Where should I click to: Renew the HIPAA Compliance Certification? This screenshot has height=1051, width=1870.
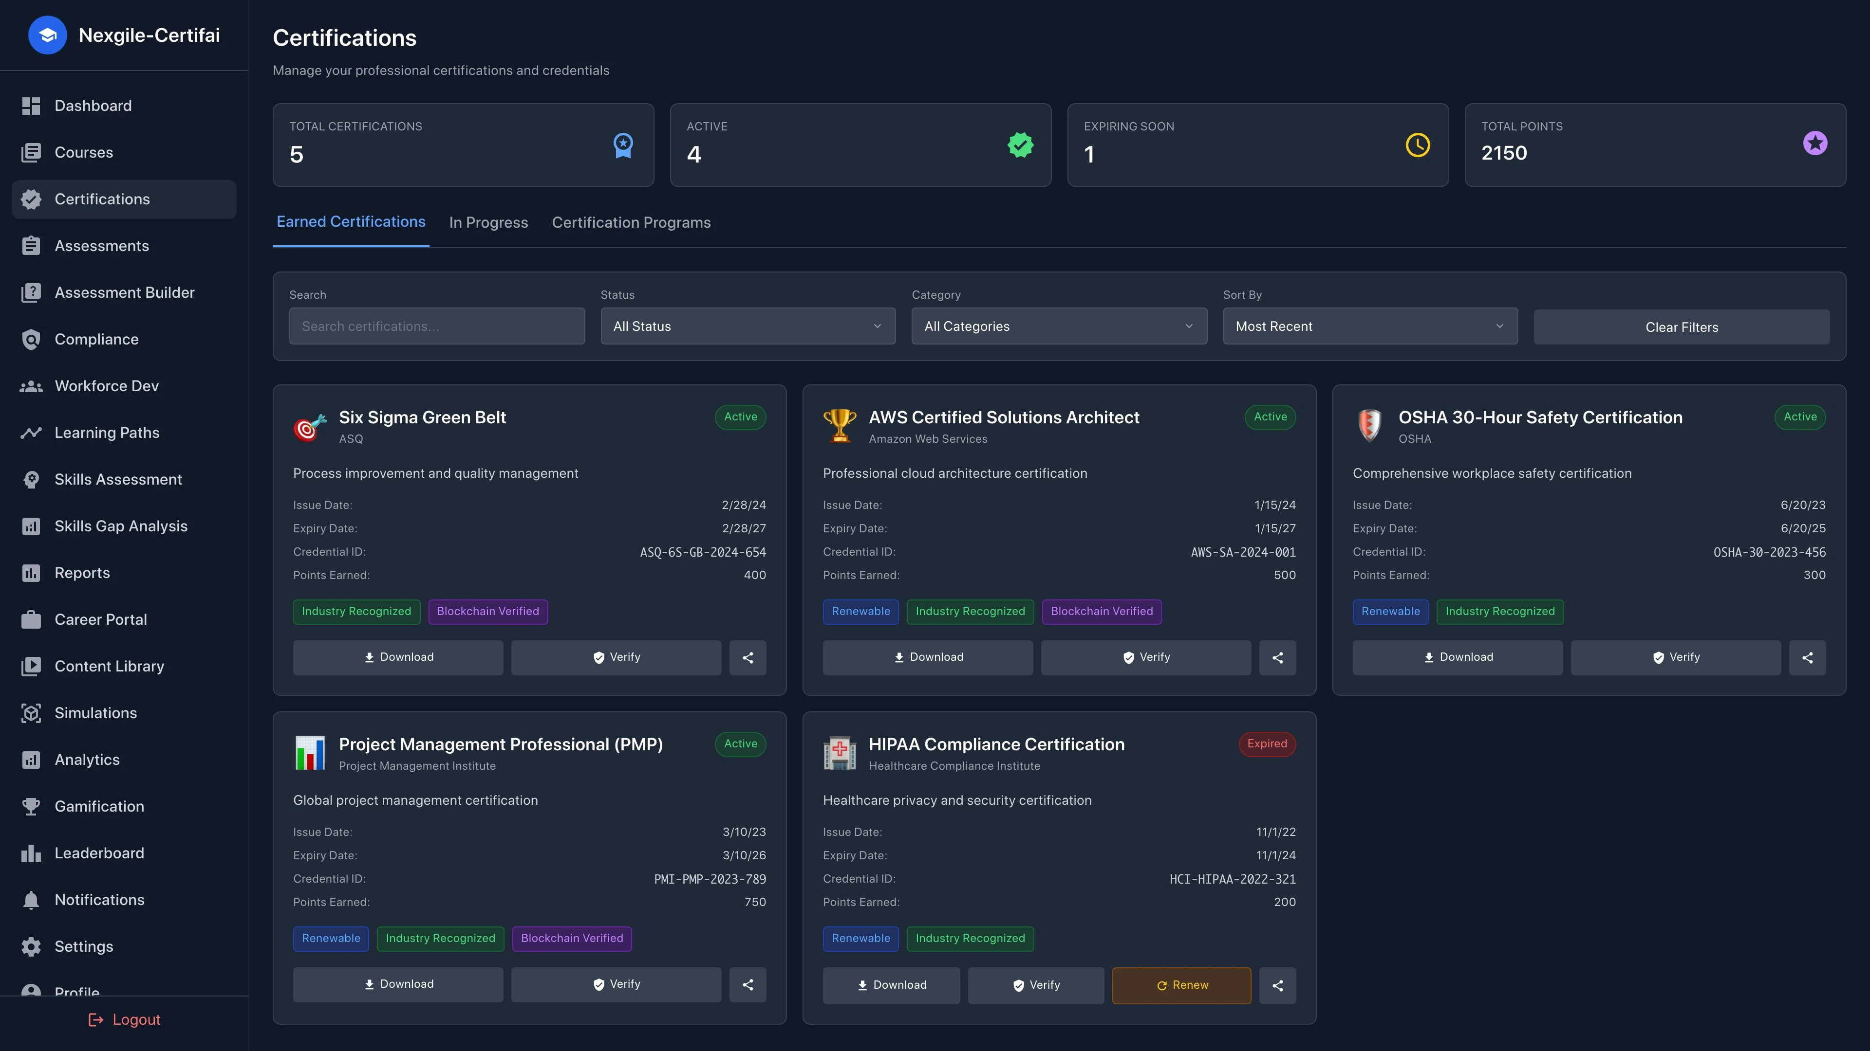[x=1181, y=985]
